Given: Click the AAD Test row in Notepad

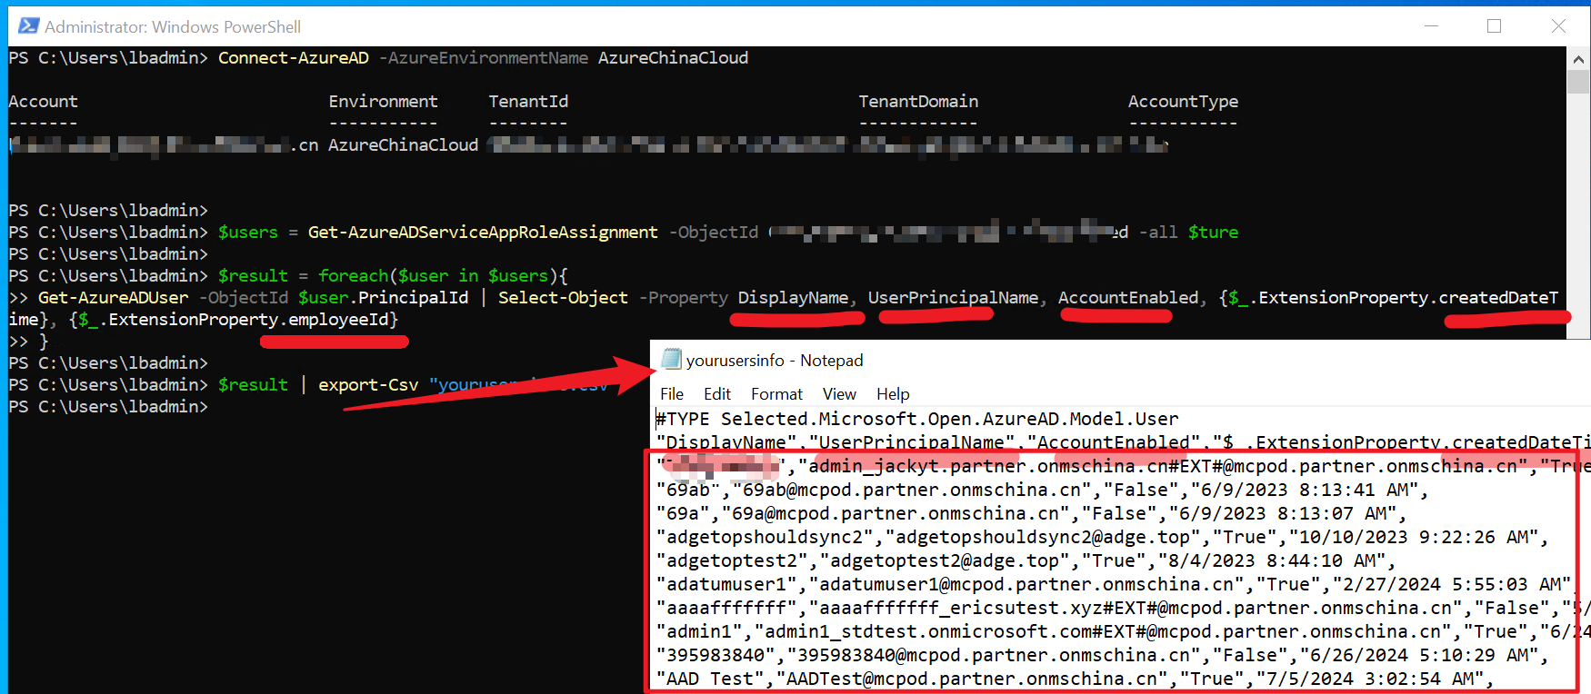Looking at the screenshot, I should coord(946,679).
